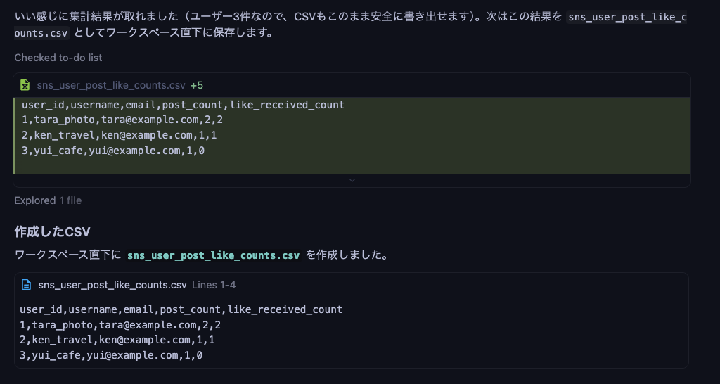Viewport: 720px width, 384px height.
Task: Click the yui_cafe row in the Lines 1-4 preview
Action: coord(111,355)
